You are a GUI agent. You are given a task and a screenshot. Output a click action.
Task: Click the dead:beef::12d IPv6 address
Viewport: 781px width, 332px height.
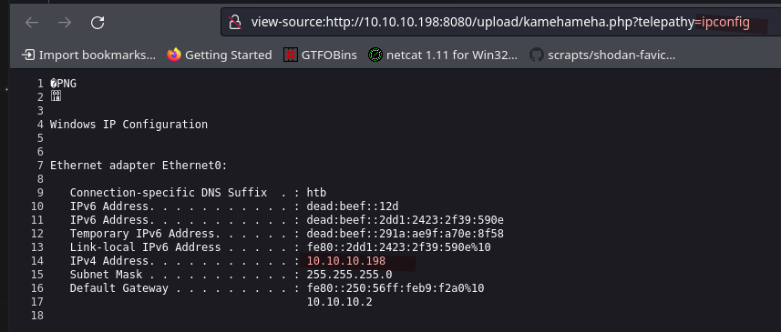point(353,206)
